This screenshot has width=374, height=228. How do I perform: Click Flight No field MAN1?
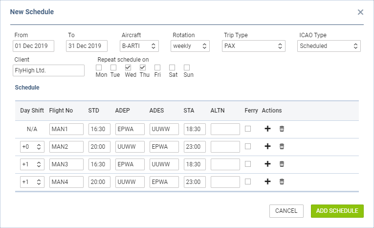tap(66, 129)
